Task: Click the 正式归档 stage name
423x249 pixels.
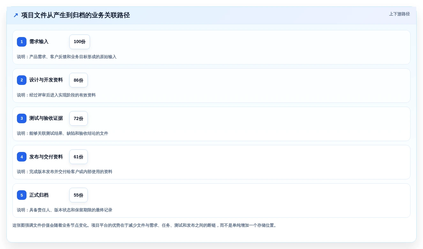Action: coord(39,195)
